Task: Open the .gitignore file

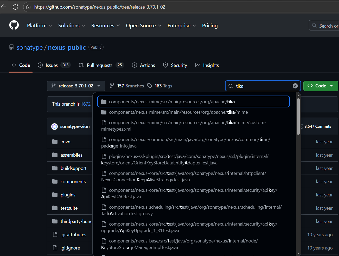Action: (70, 248)
